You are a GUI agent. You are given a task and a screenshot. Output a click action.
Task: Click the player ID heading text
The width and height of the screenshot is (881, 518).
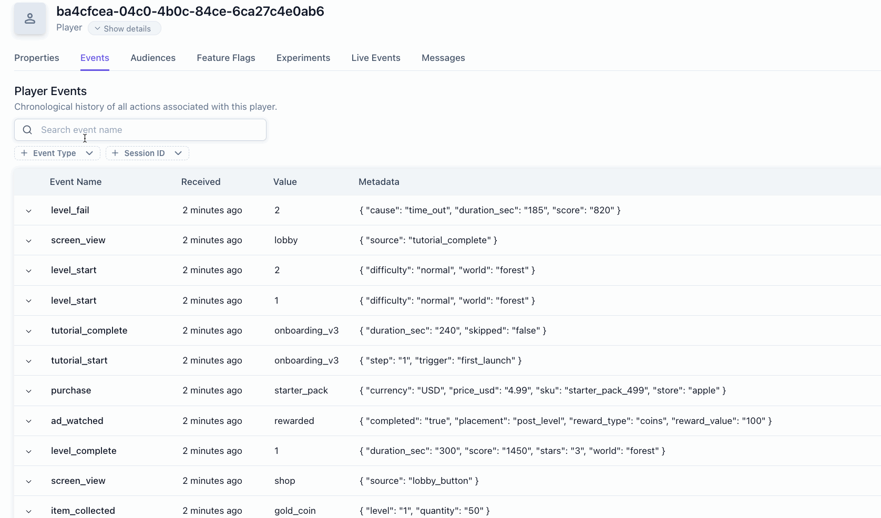[x=190, y=11]
